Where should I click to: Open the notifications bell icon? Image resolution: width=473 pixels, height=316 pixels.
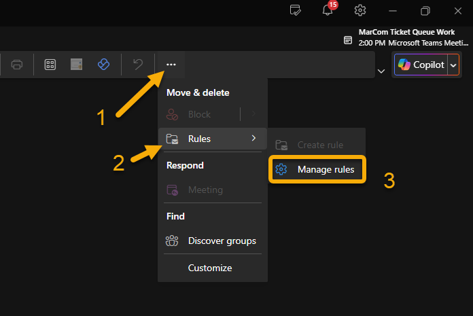(x=328, y=10)
